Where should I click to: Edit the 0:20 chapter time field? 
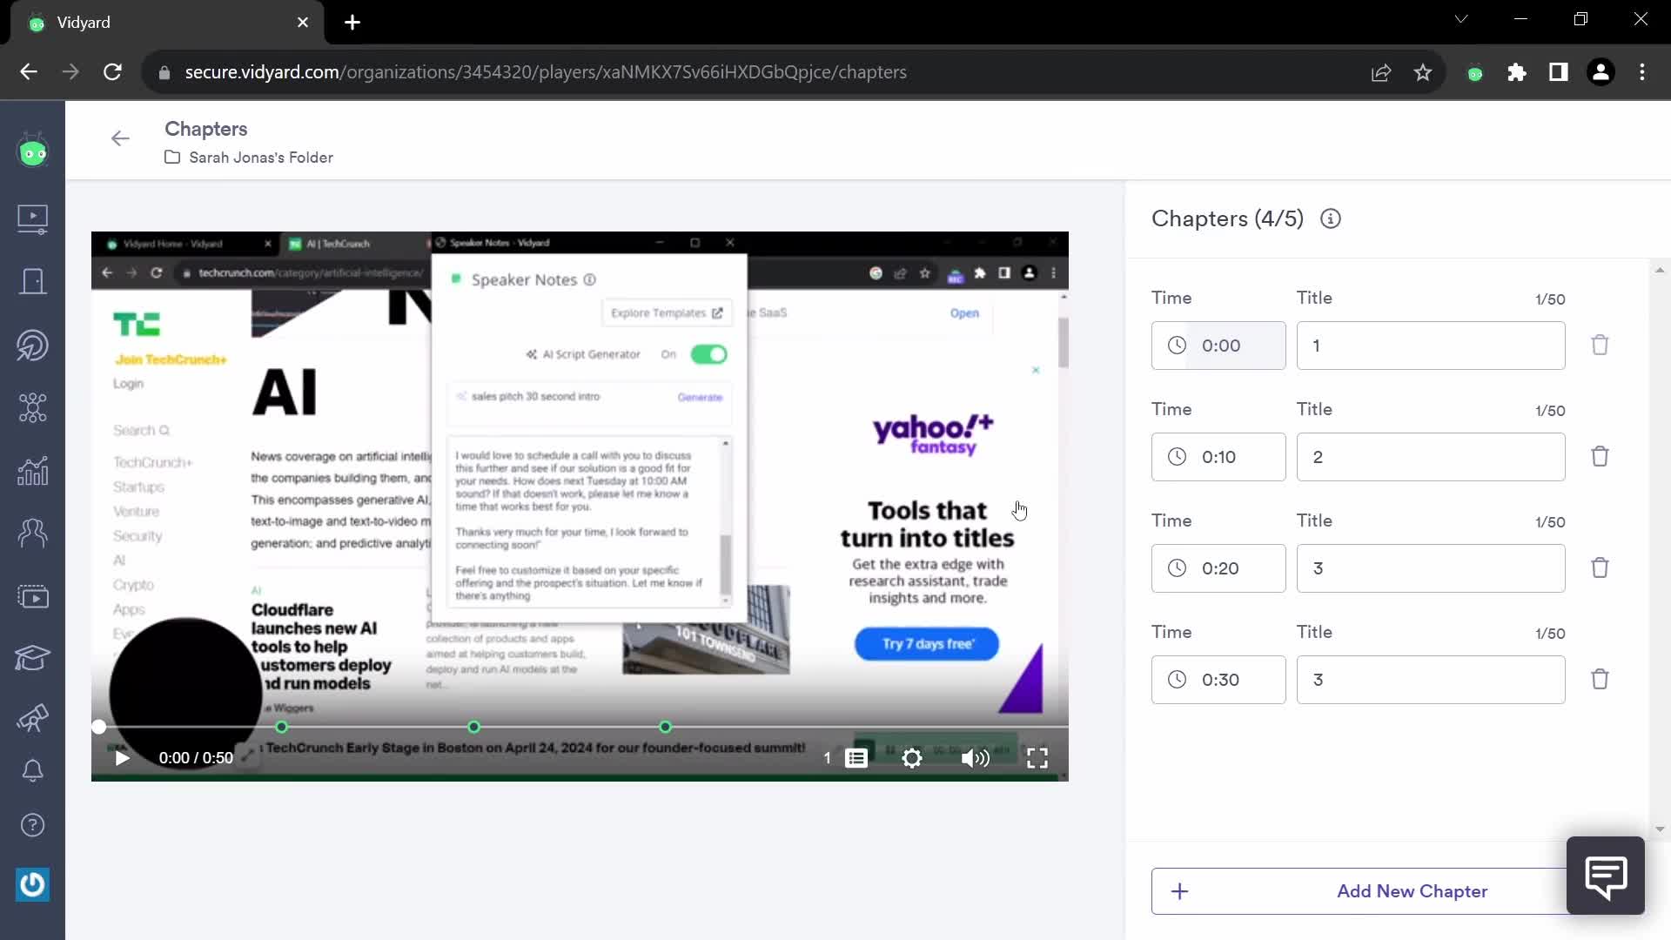(1218, 568)
